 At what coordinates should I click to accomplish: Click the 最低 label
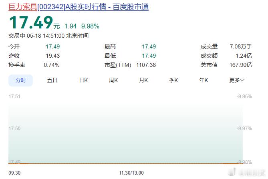click(x=110, y=56)
